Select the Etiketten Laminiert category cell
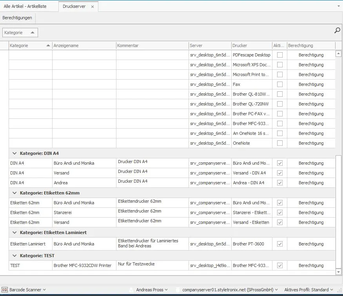Image resolution: width=343 pixels, height=296 pixels. tap(31, 244)
